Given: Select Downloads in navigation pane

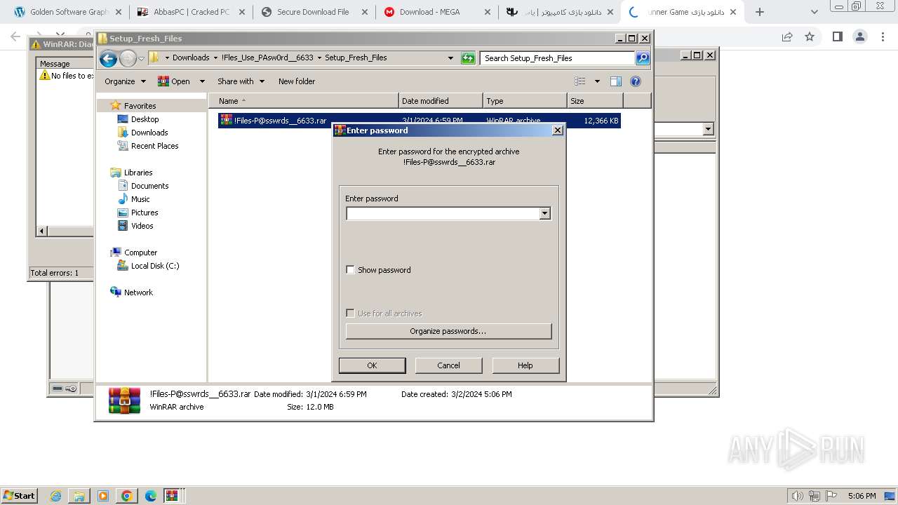Looking at the screenshot, I should coord(149,133).
